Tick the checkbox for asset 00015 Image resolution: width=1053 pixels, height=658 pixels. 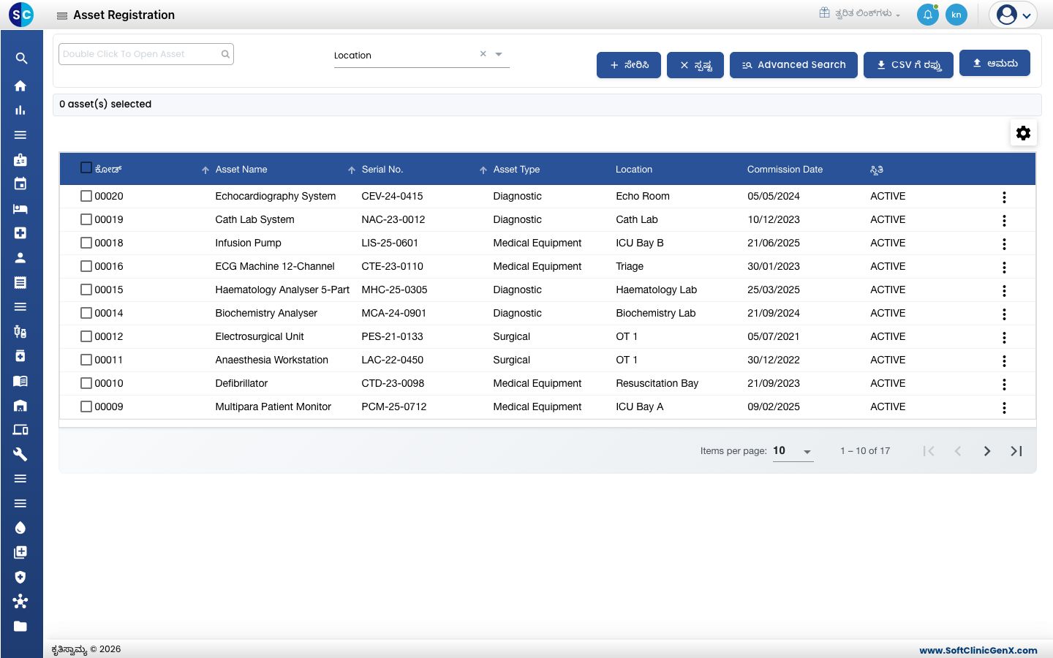(x=86, y=290)
